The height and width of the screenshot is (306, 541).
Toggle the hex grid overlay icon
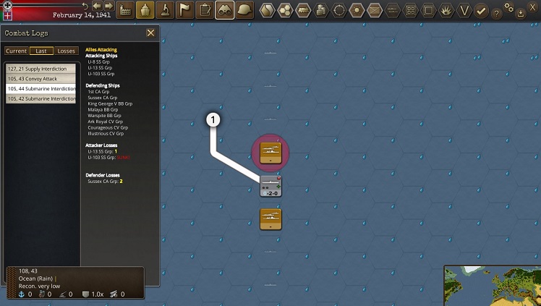pos(286,10)
